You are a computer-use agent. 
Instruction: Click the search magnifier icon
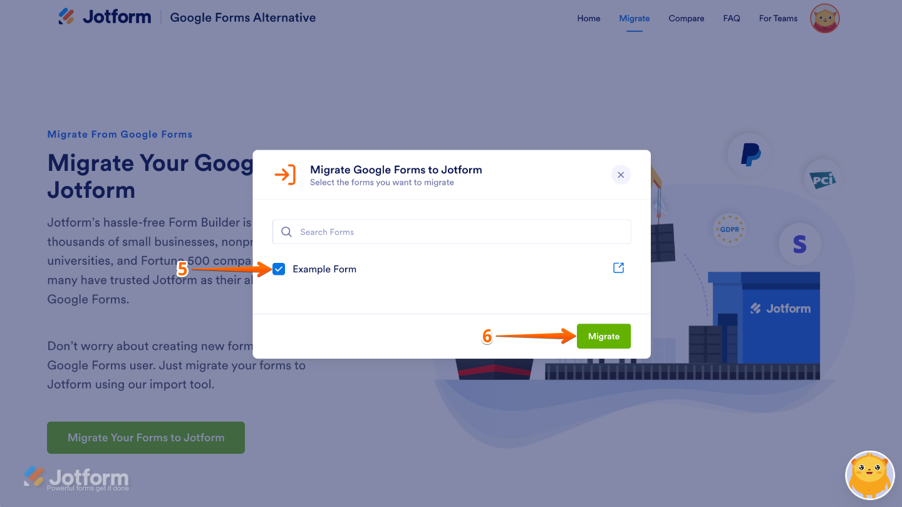(x=286, y=232)
